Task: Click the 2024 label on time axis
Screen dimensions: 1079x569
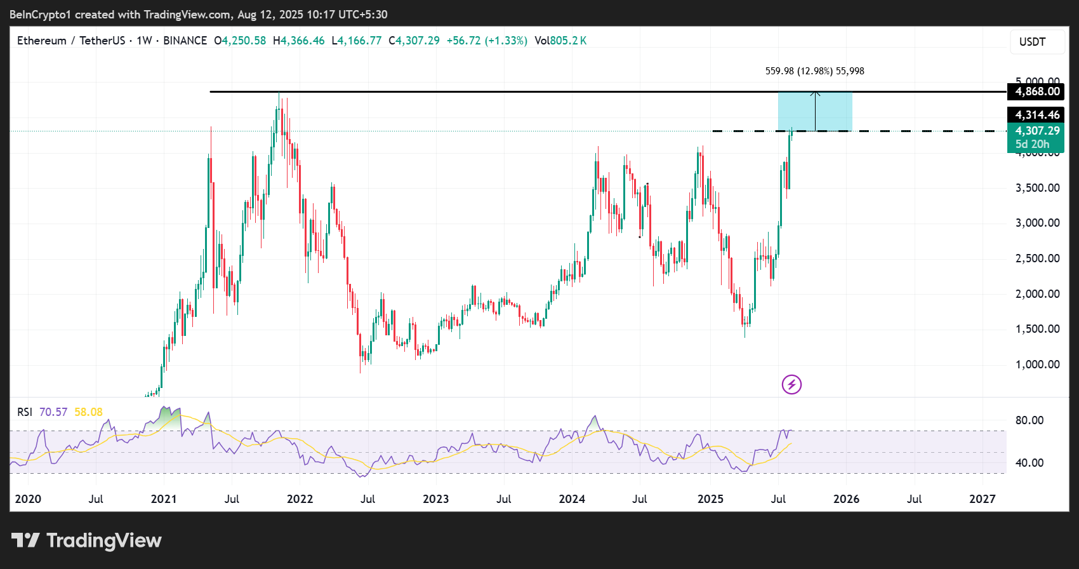Action: pyautogui.click(x=572, y=499)
